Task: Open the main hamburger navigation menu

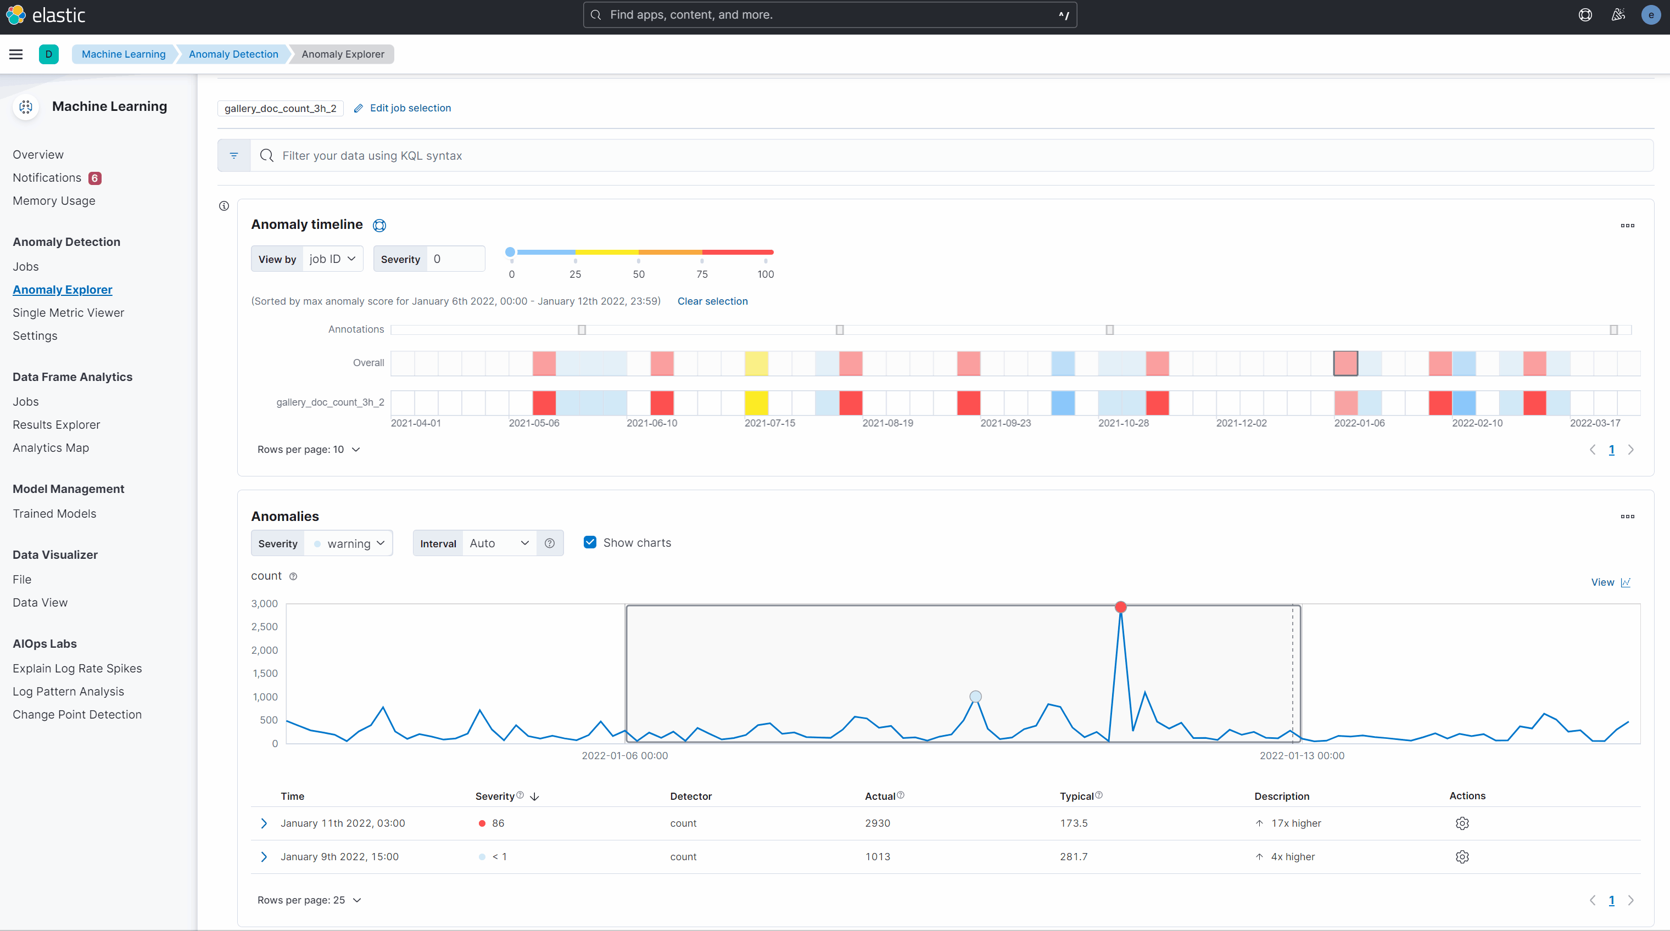Action: coord(16,54)
